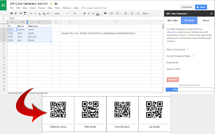Expand the More toolbar menu
This screenshot has height=134, width=215.
pos(146,13)
